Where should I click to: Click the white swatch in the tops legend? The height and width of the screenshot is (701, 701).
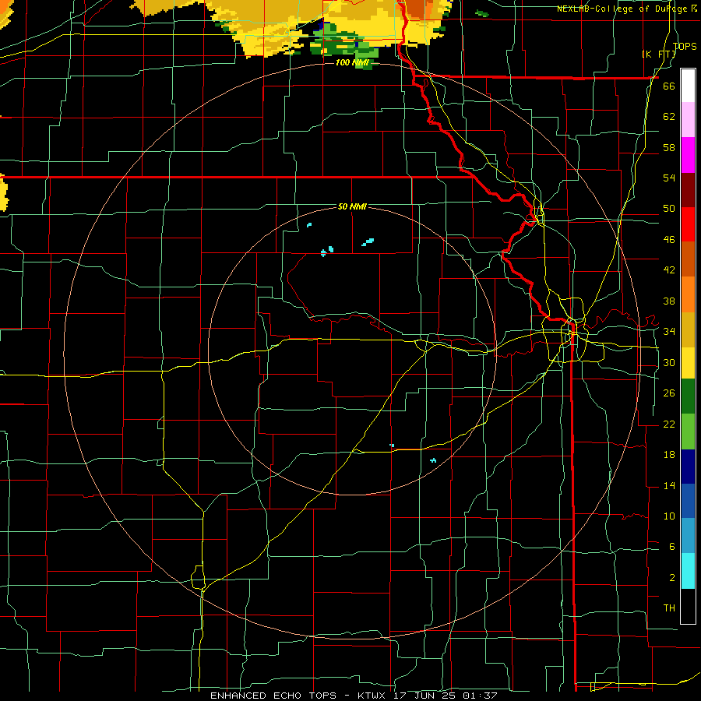click(x=688, y=86)
